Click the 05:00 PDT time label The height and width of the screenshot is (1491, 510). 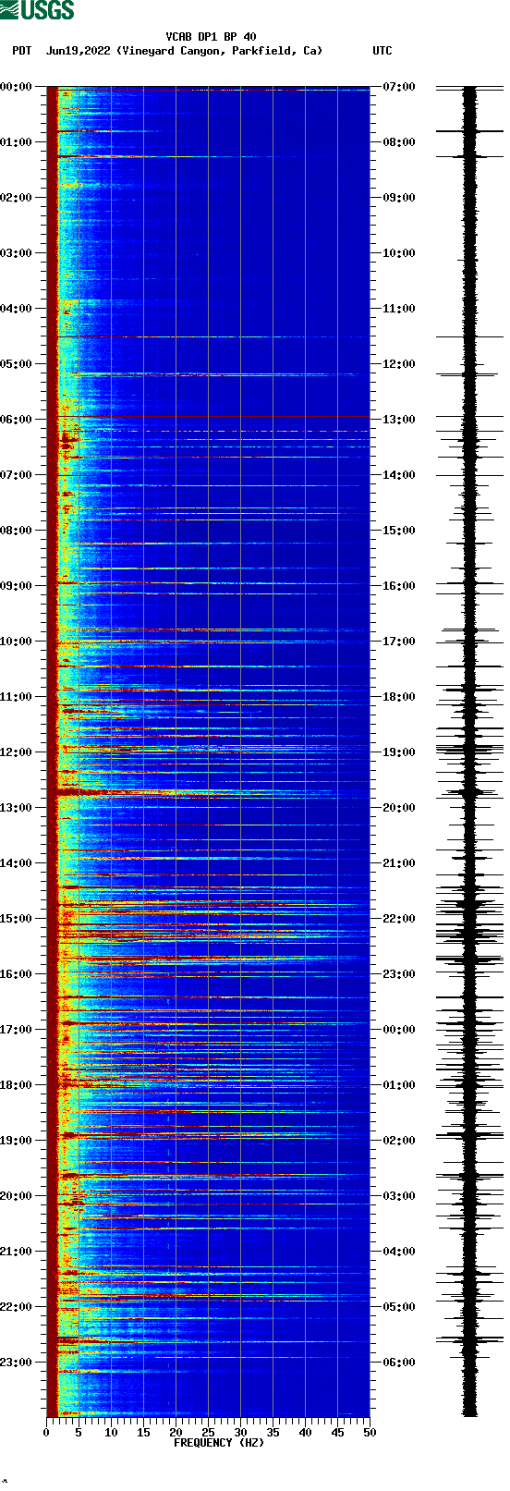pos(17,364)
